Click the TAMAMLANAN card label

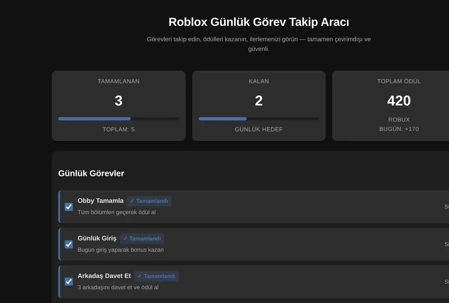[119, 81]
